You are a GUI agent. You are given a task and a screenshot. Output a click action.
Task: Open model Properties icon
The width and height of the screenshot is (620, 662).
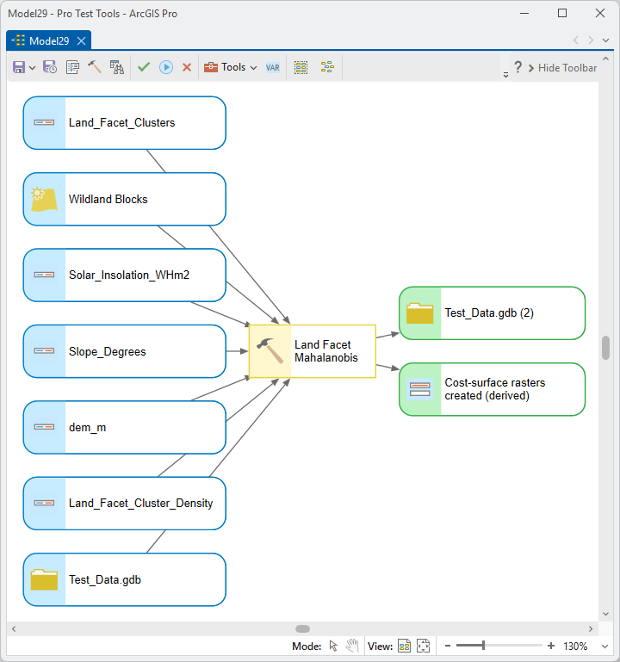(x=72, y=67)
